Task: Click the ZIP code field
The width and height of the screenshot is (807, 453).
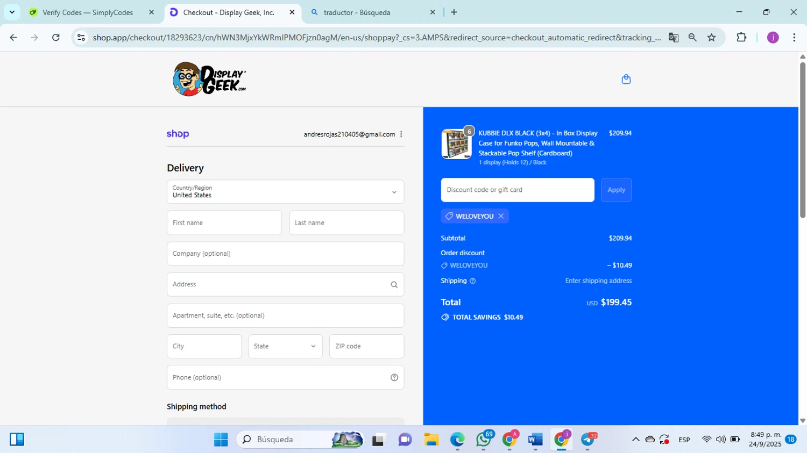Action: tap(366, 347)
